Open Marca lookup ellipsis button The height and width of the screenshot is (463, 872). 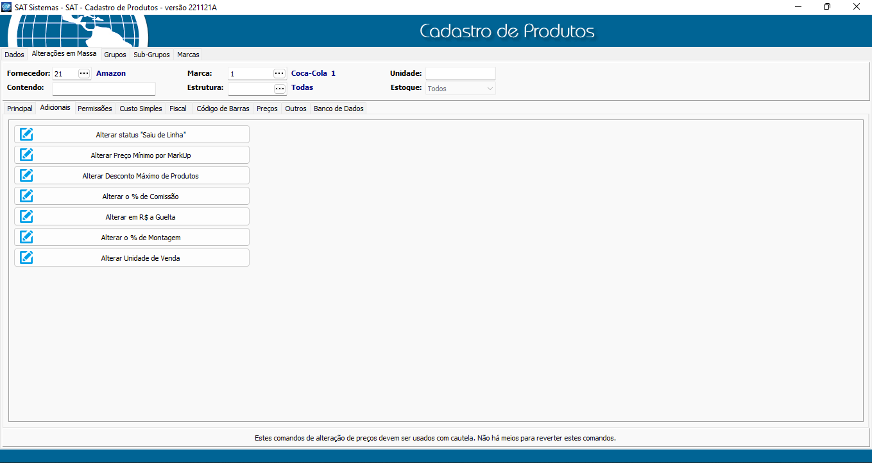pos(279,74)
